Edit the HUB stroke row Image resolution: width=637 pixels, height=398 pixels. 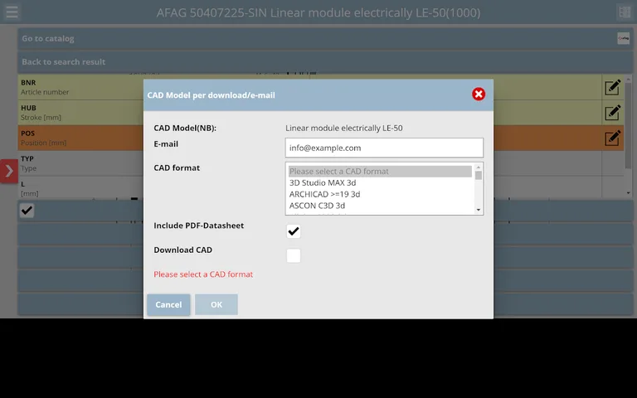(x=612, y=113)
